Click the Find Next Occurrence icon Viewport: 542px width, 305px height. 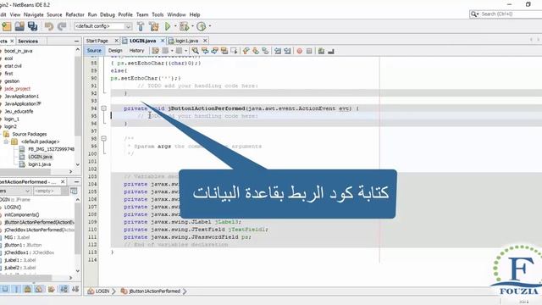coord(214,51)
